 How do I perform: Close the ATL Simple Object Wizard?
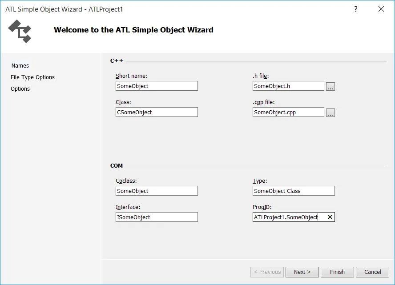381,9
